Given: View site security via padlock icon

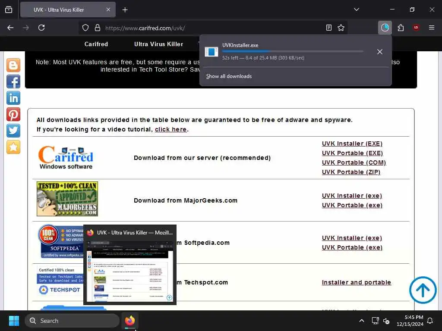Looking at the screenshot, I should tap(98, 28).
